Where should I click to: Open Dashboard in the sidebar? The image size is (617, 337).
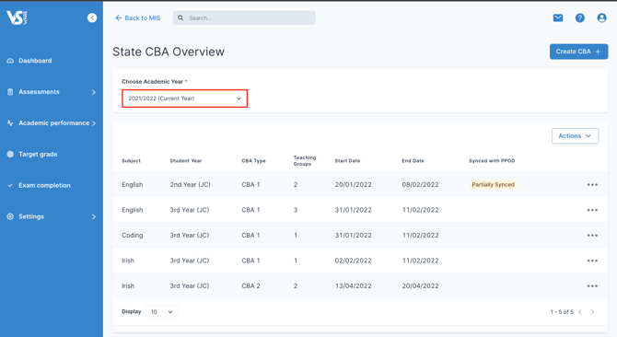tap(35, 61)
